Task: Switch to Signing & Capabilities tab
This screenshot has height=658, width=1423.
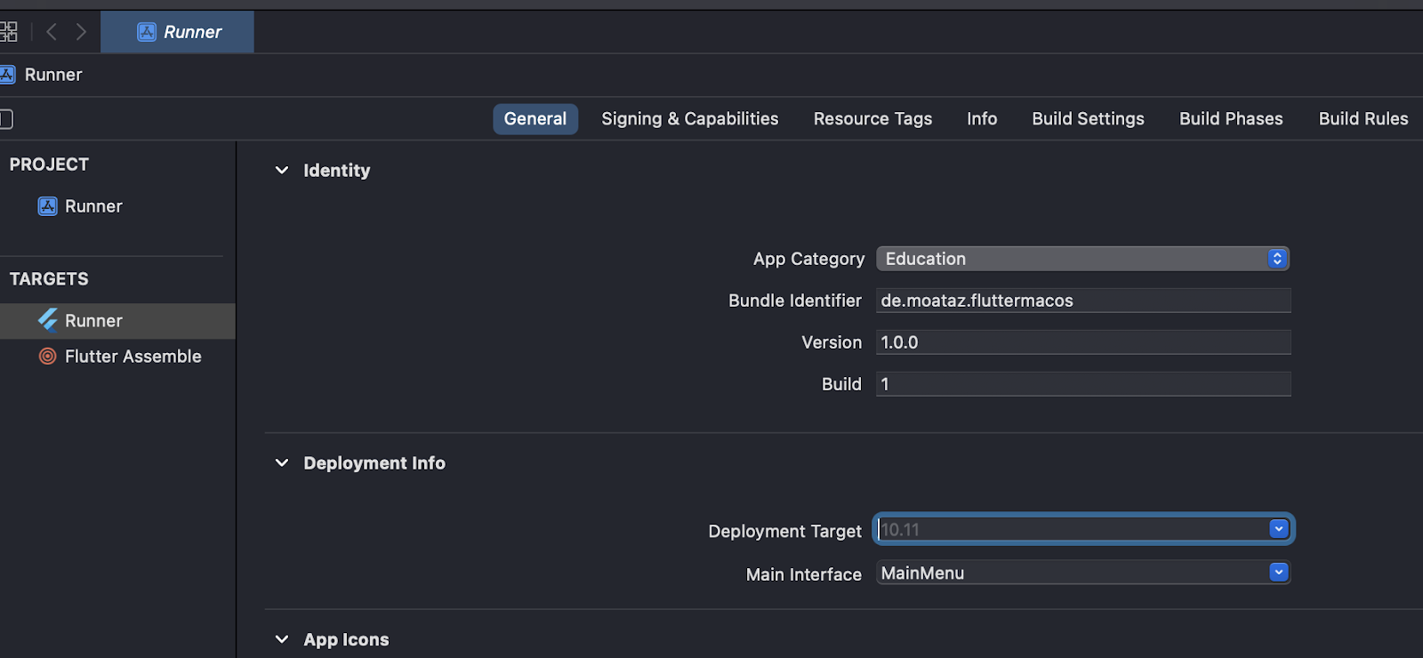Action: click(x=690, y=119)
